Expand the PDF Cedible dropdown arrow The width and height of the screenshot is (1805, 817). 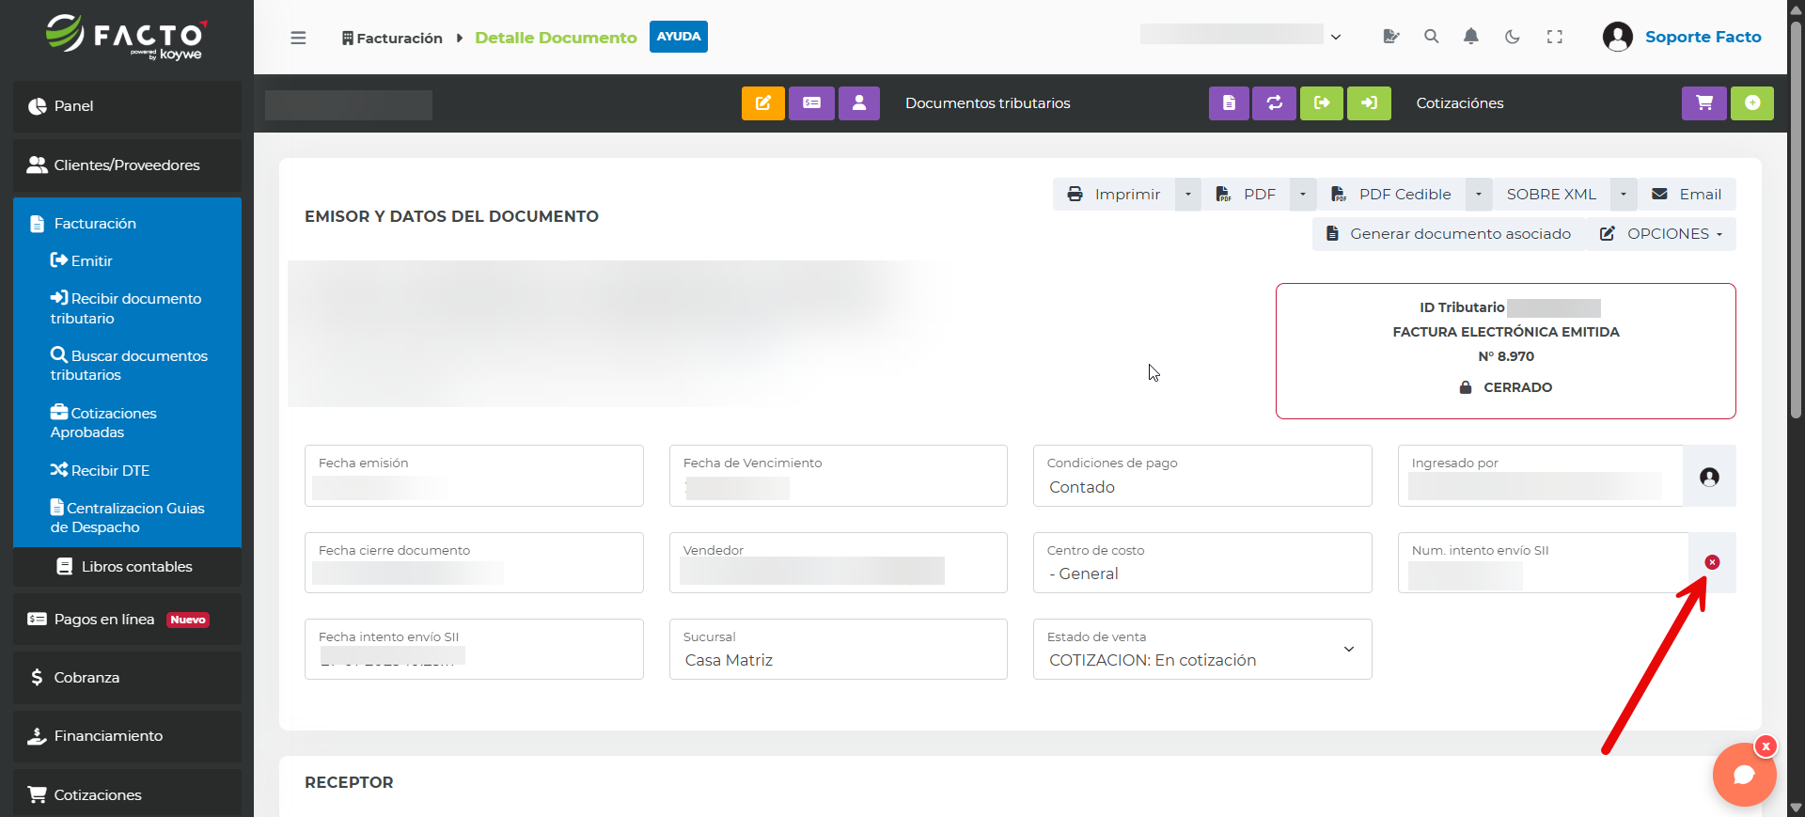(1479, 195)
